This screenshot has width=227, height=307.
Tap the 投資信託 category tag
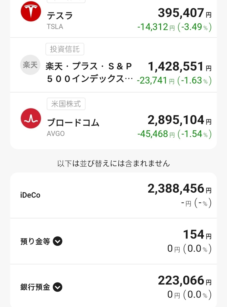click(x=65, y=49)
